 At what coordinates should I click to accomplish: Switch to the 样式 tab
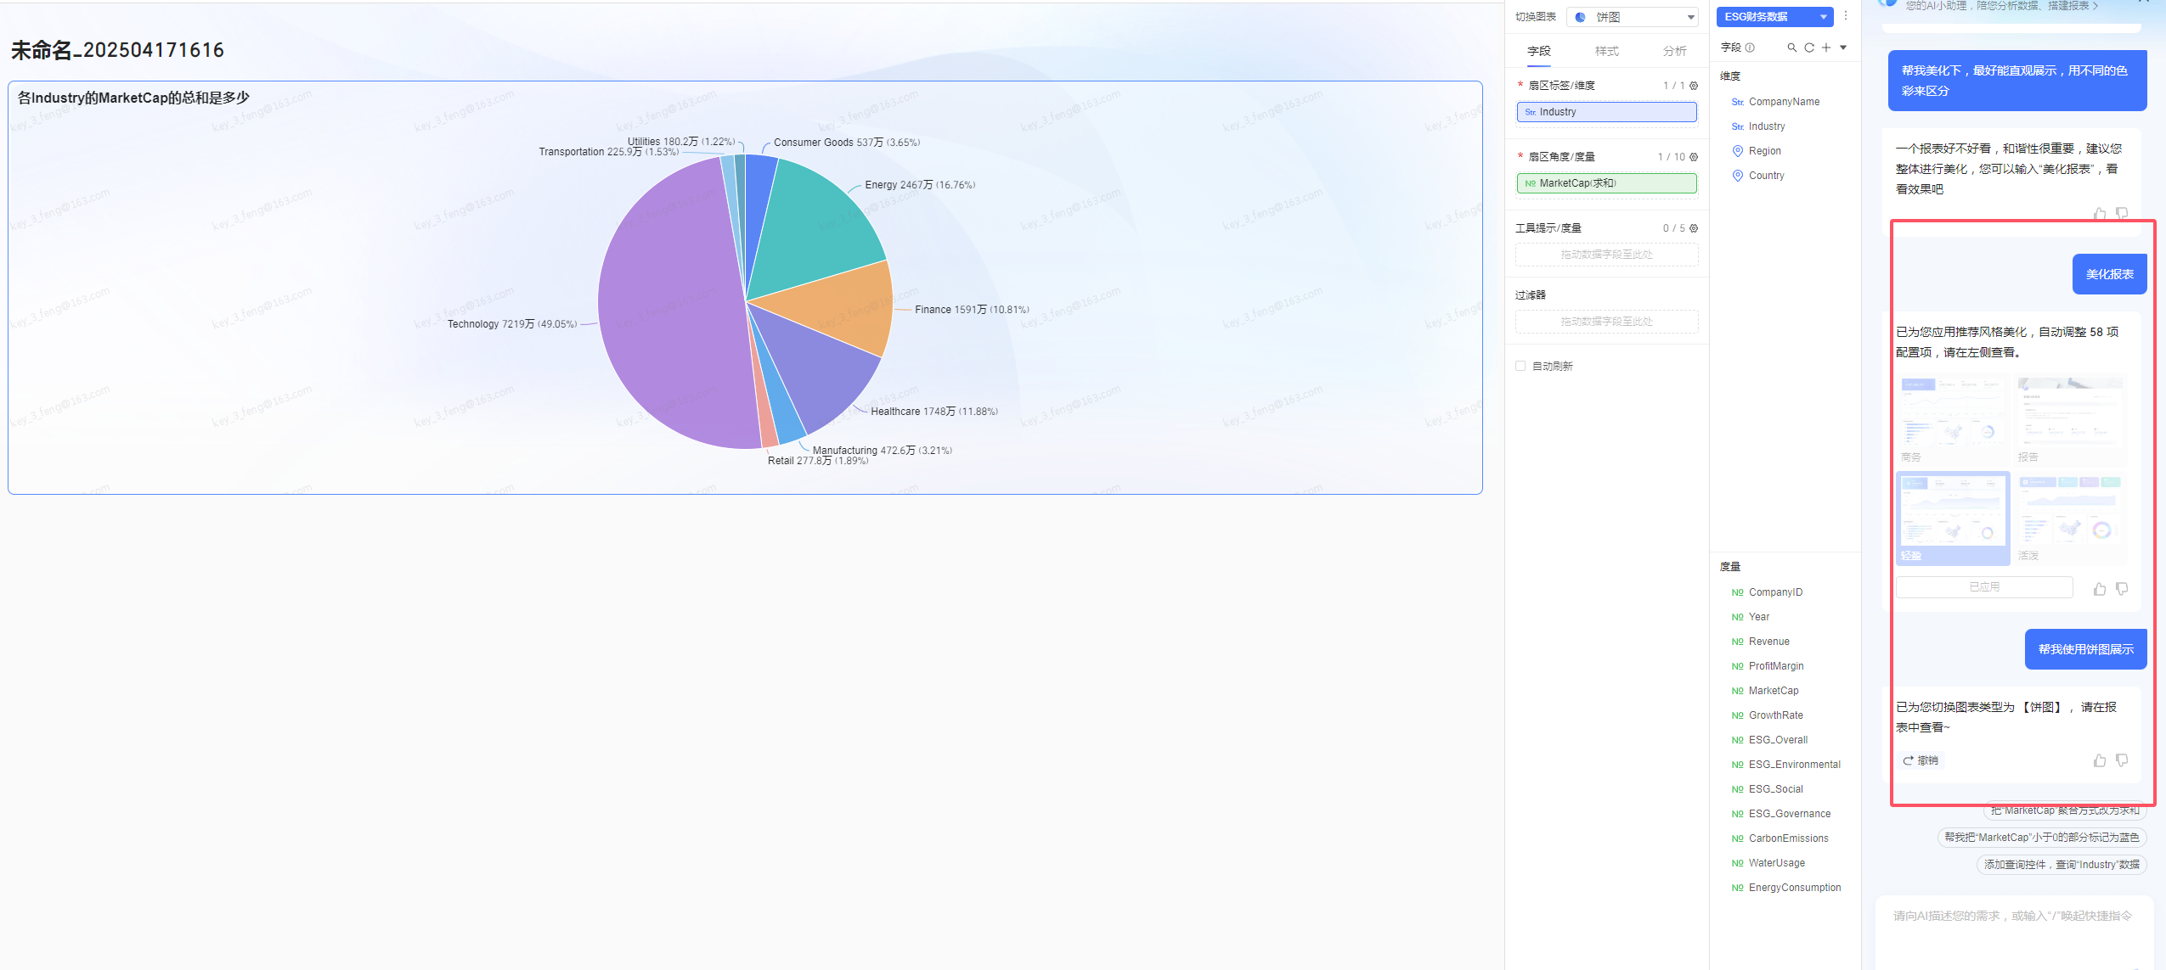point(1607,51)
